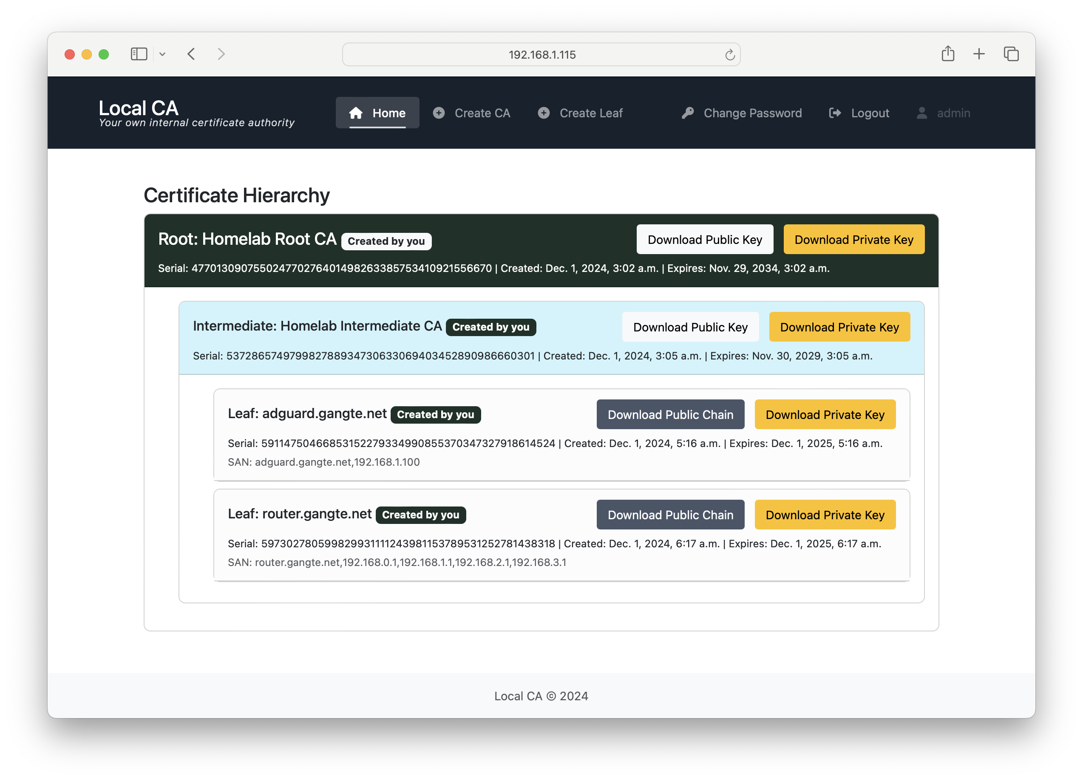Go back with the browser back chevron
1083x781 pixels.
(x=192, y=54)
